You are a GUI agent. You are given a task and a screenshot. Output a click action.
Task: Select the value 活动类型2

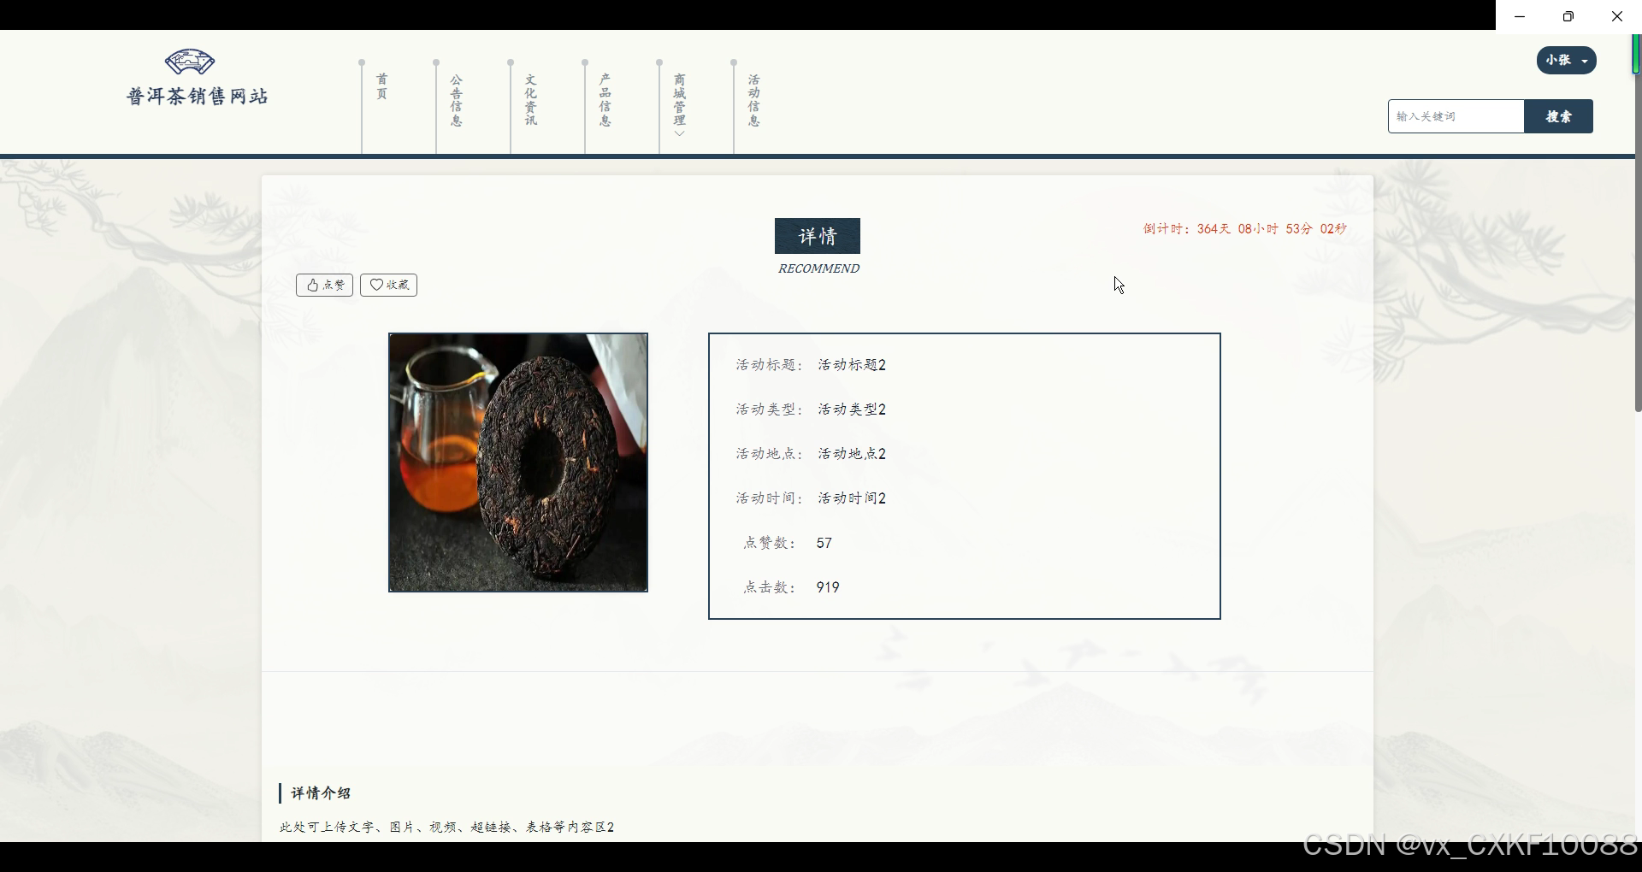point(852,409)
